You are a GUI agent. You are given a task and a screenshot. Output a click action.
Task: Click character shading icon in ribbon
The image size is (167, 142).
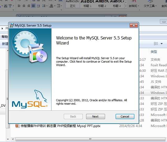pyautogui.click(x=6, y=6)
